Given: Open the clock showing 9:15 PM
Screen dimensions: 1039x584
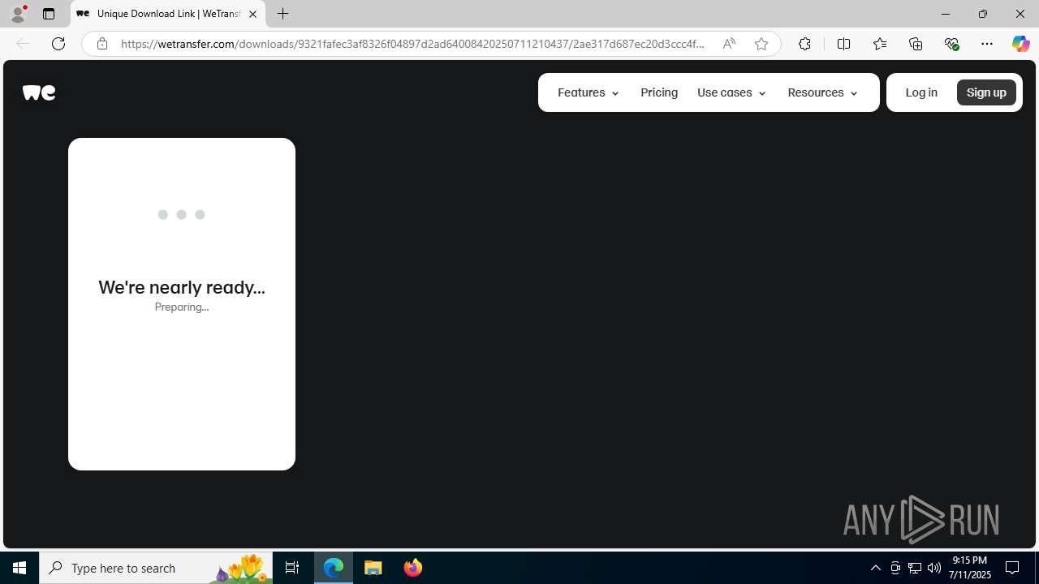Looking at the screenshot, I should pos(970,567).
